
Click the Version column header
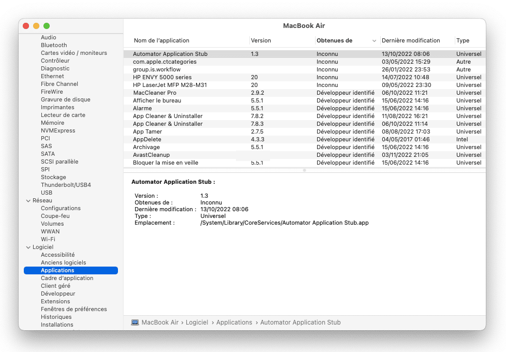(261, 40)
